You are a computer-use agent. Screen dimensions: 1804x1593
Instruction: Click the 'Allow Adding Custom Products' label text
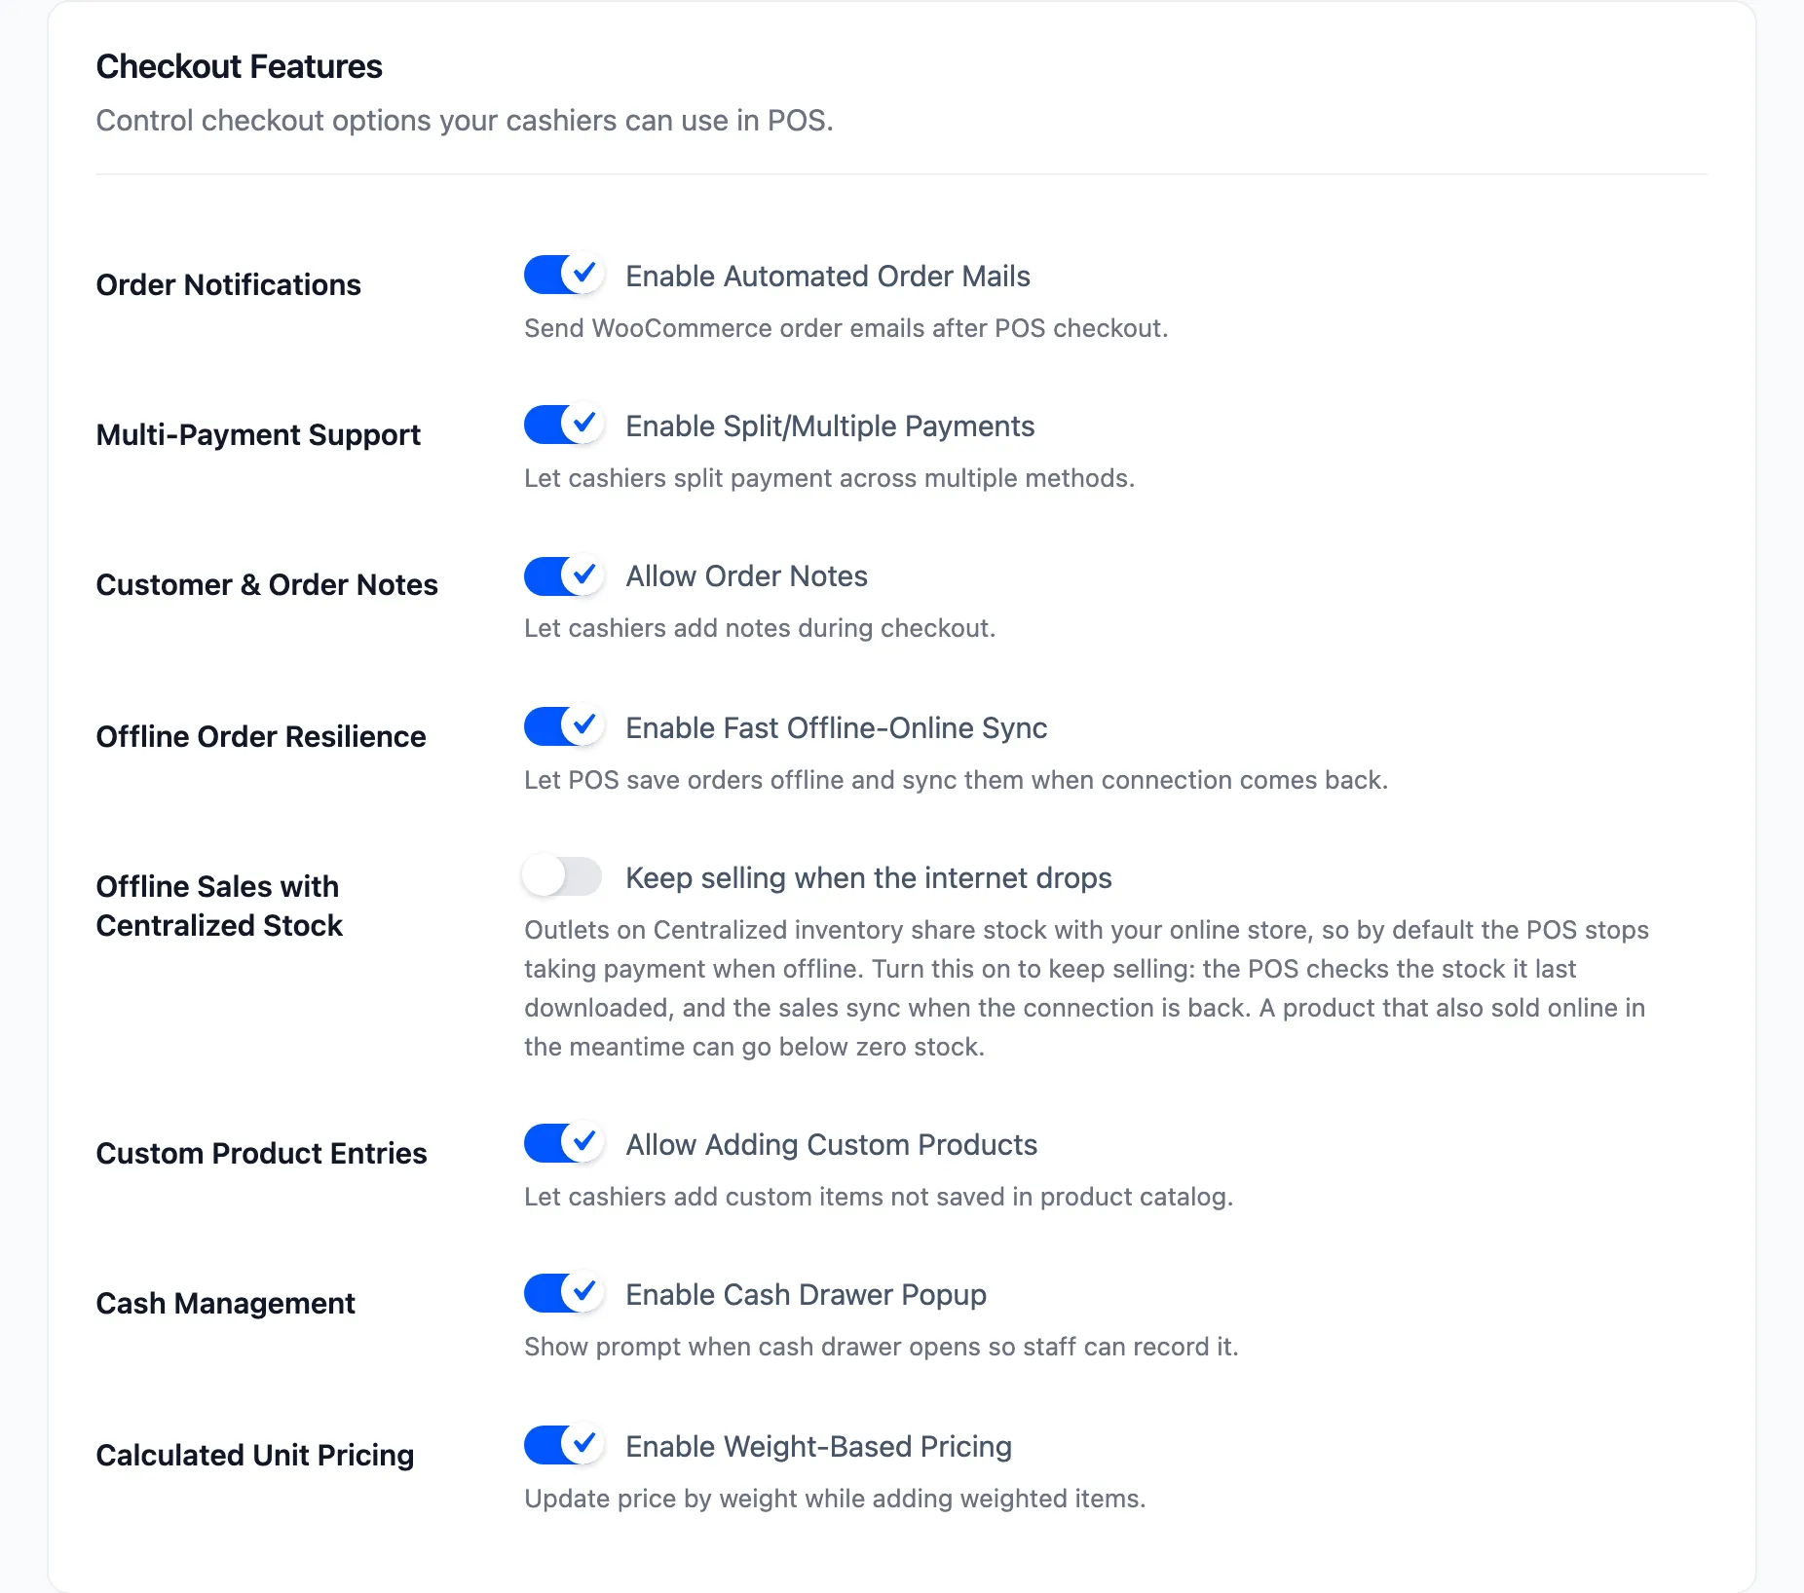coord(831,1145)
